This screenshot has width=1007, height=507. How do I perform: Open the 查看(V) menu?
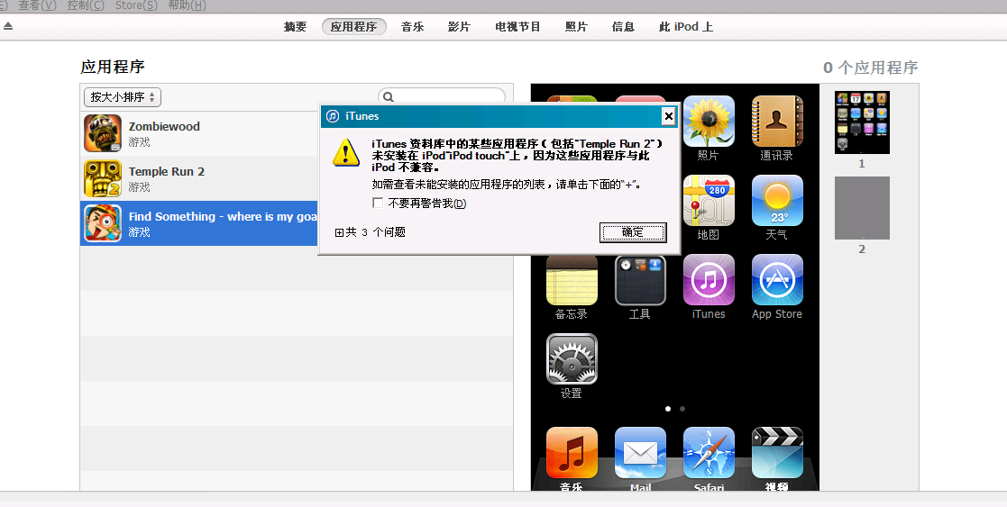(x=37, y=5)
